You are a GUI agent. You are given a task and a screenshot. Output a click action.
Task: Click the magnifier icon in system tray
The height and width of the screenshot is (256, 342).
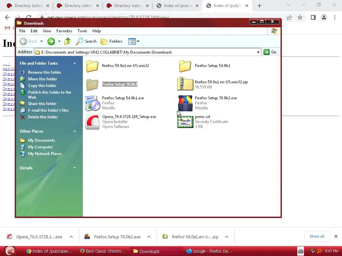point(319,251)
